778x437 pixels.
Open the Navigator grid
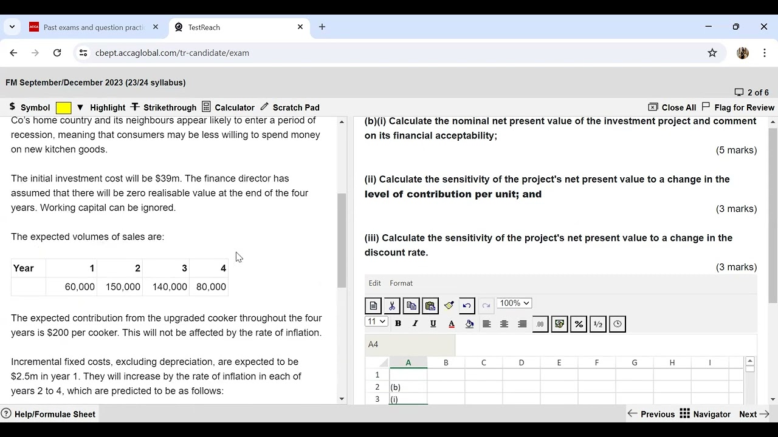coord(705,415)
